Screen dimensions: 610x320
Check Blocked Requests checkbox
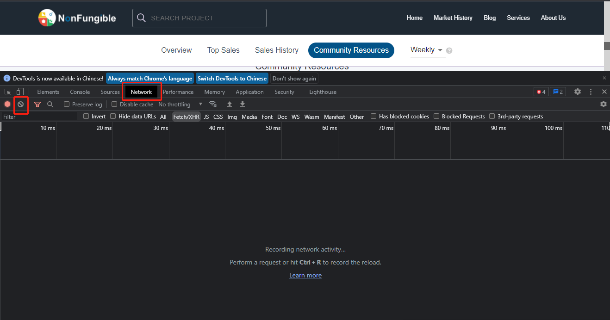pyautogui.click(x=436, y=117)
